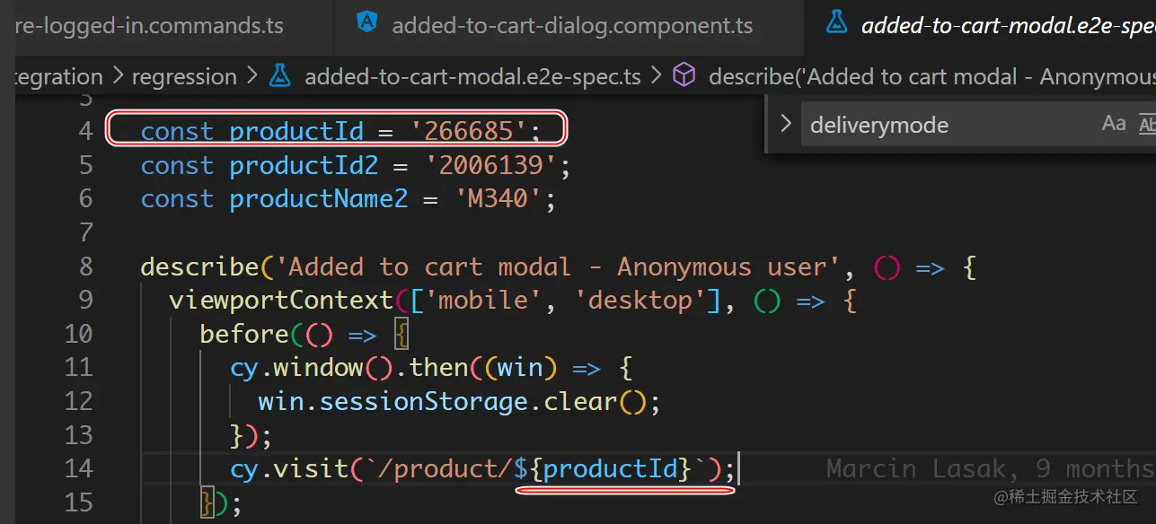The image size is (1156, 524).
Task: Select the added-to-cart-modal.e2e-spec.ts editor tab
Action: [x=980, y=27]
